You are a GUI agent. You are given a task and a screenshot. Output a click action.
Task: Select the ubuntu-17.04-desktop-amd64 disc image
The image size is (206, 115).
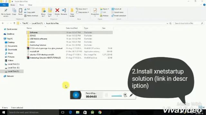coord(70,55)
